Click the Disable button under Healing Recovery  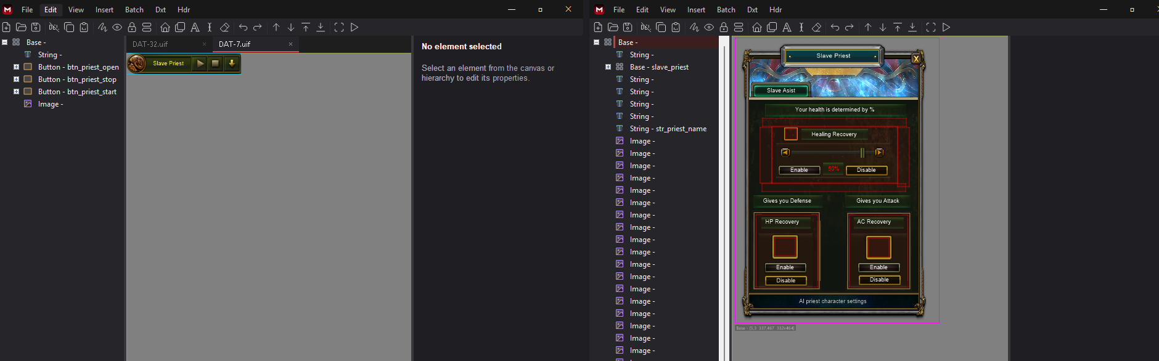click(866, 170)
